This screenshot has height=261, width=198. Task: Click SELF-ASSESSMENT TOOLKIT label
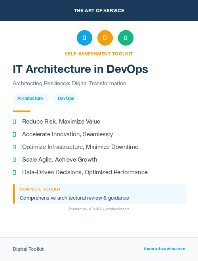(x=99, y=54)
